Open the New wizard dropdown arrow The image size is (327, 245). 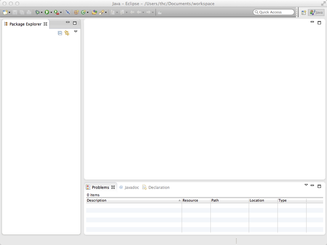(x=10, y=12)
